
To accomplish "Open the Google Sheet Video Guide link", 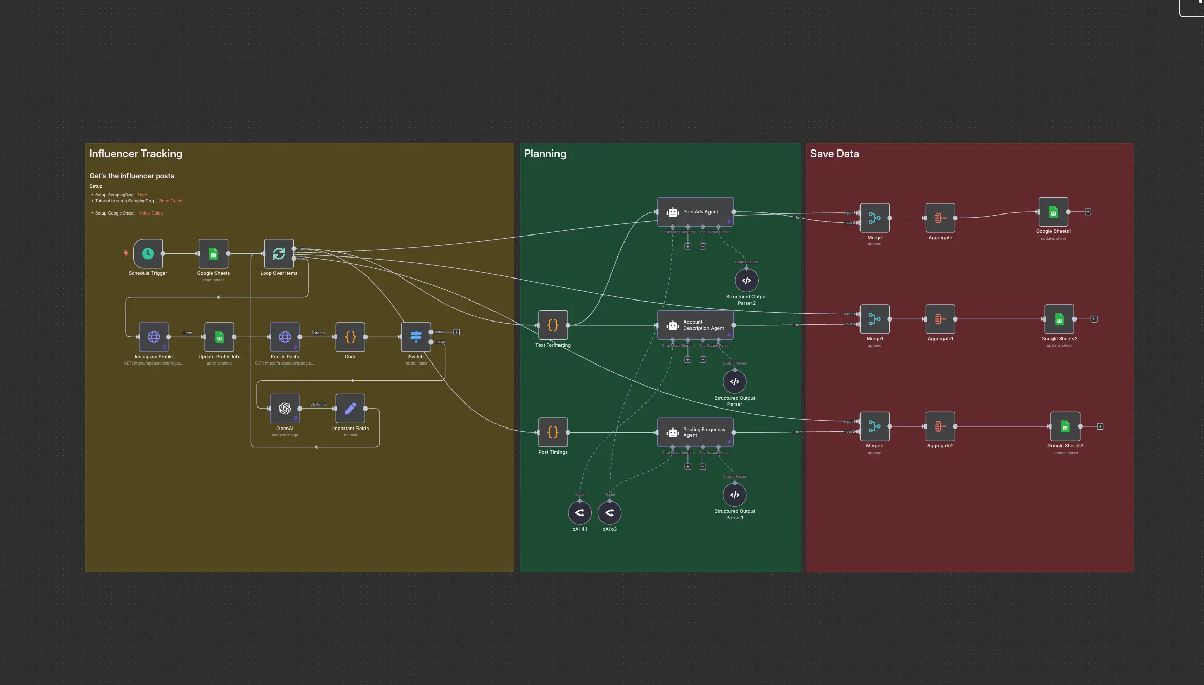I will 151,213.
